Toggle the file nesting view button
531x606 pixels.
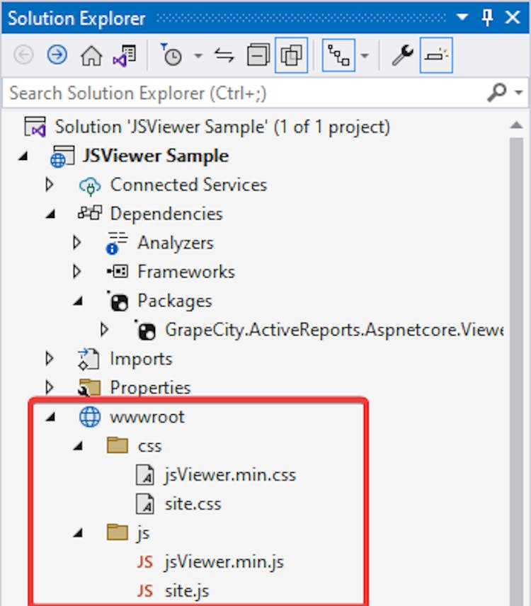pos(338,55)
